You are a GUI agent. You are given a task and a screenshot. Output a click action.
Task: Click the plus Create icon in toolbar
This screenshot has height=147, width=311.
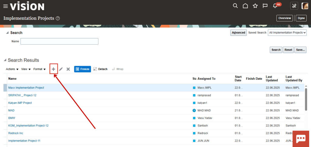point(53,69)
